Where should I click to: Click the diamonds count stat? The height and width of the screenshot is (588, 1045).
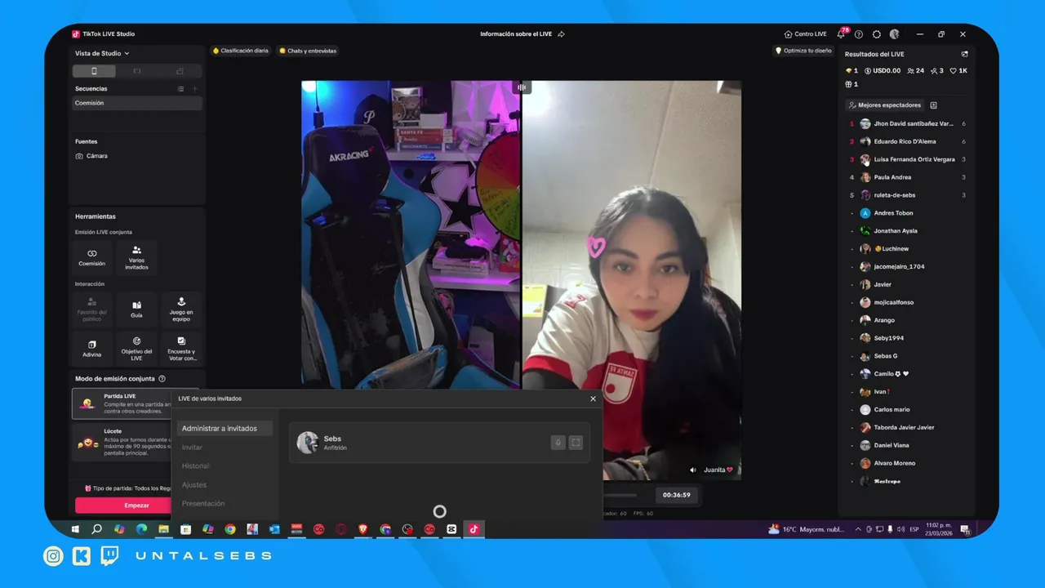(852, 71)
